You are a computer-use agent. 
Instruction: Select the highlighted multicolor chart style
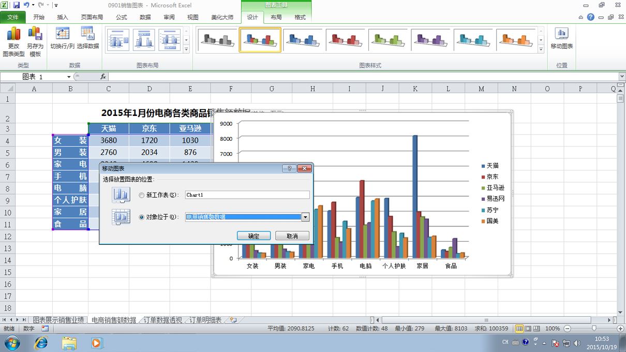(260, 40)
